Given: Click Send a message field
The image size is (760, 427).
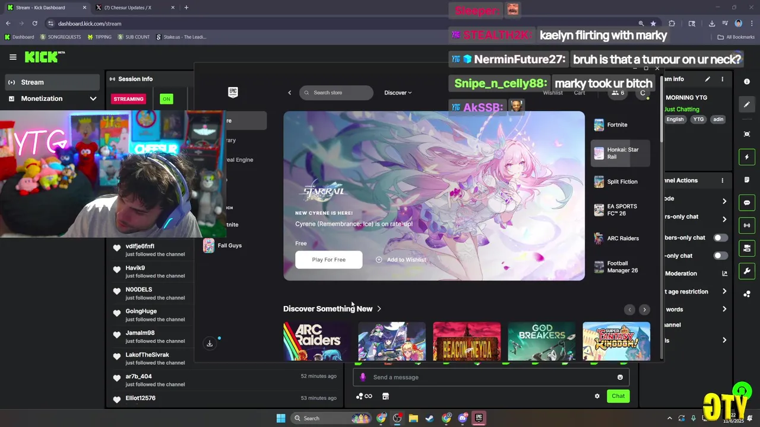Looking at the screenshot, I should tap(491, 377).
